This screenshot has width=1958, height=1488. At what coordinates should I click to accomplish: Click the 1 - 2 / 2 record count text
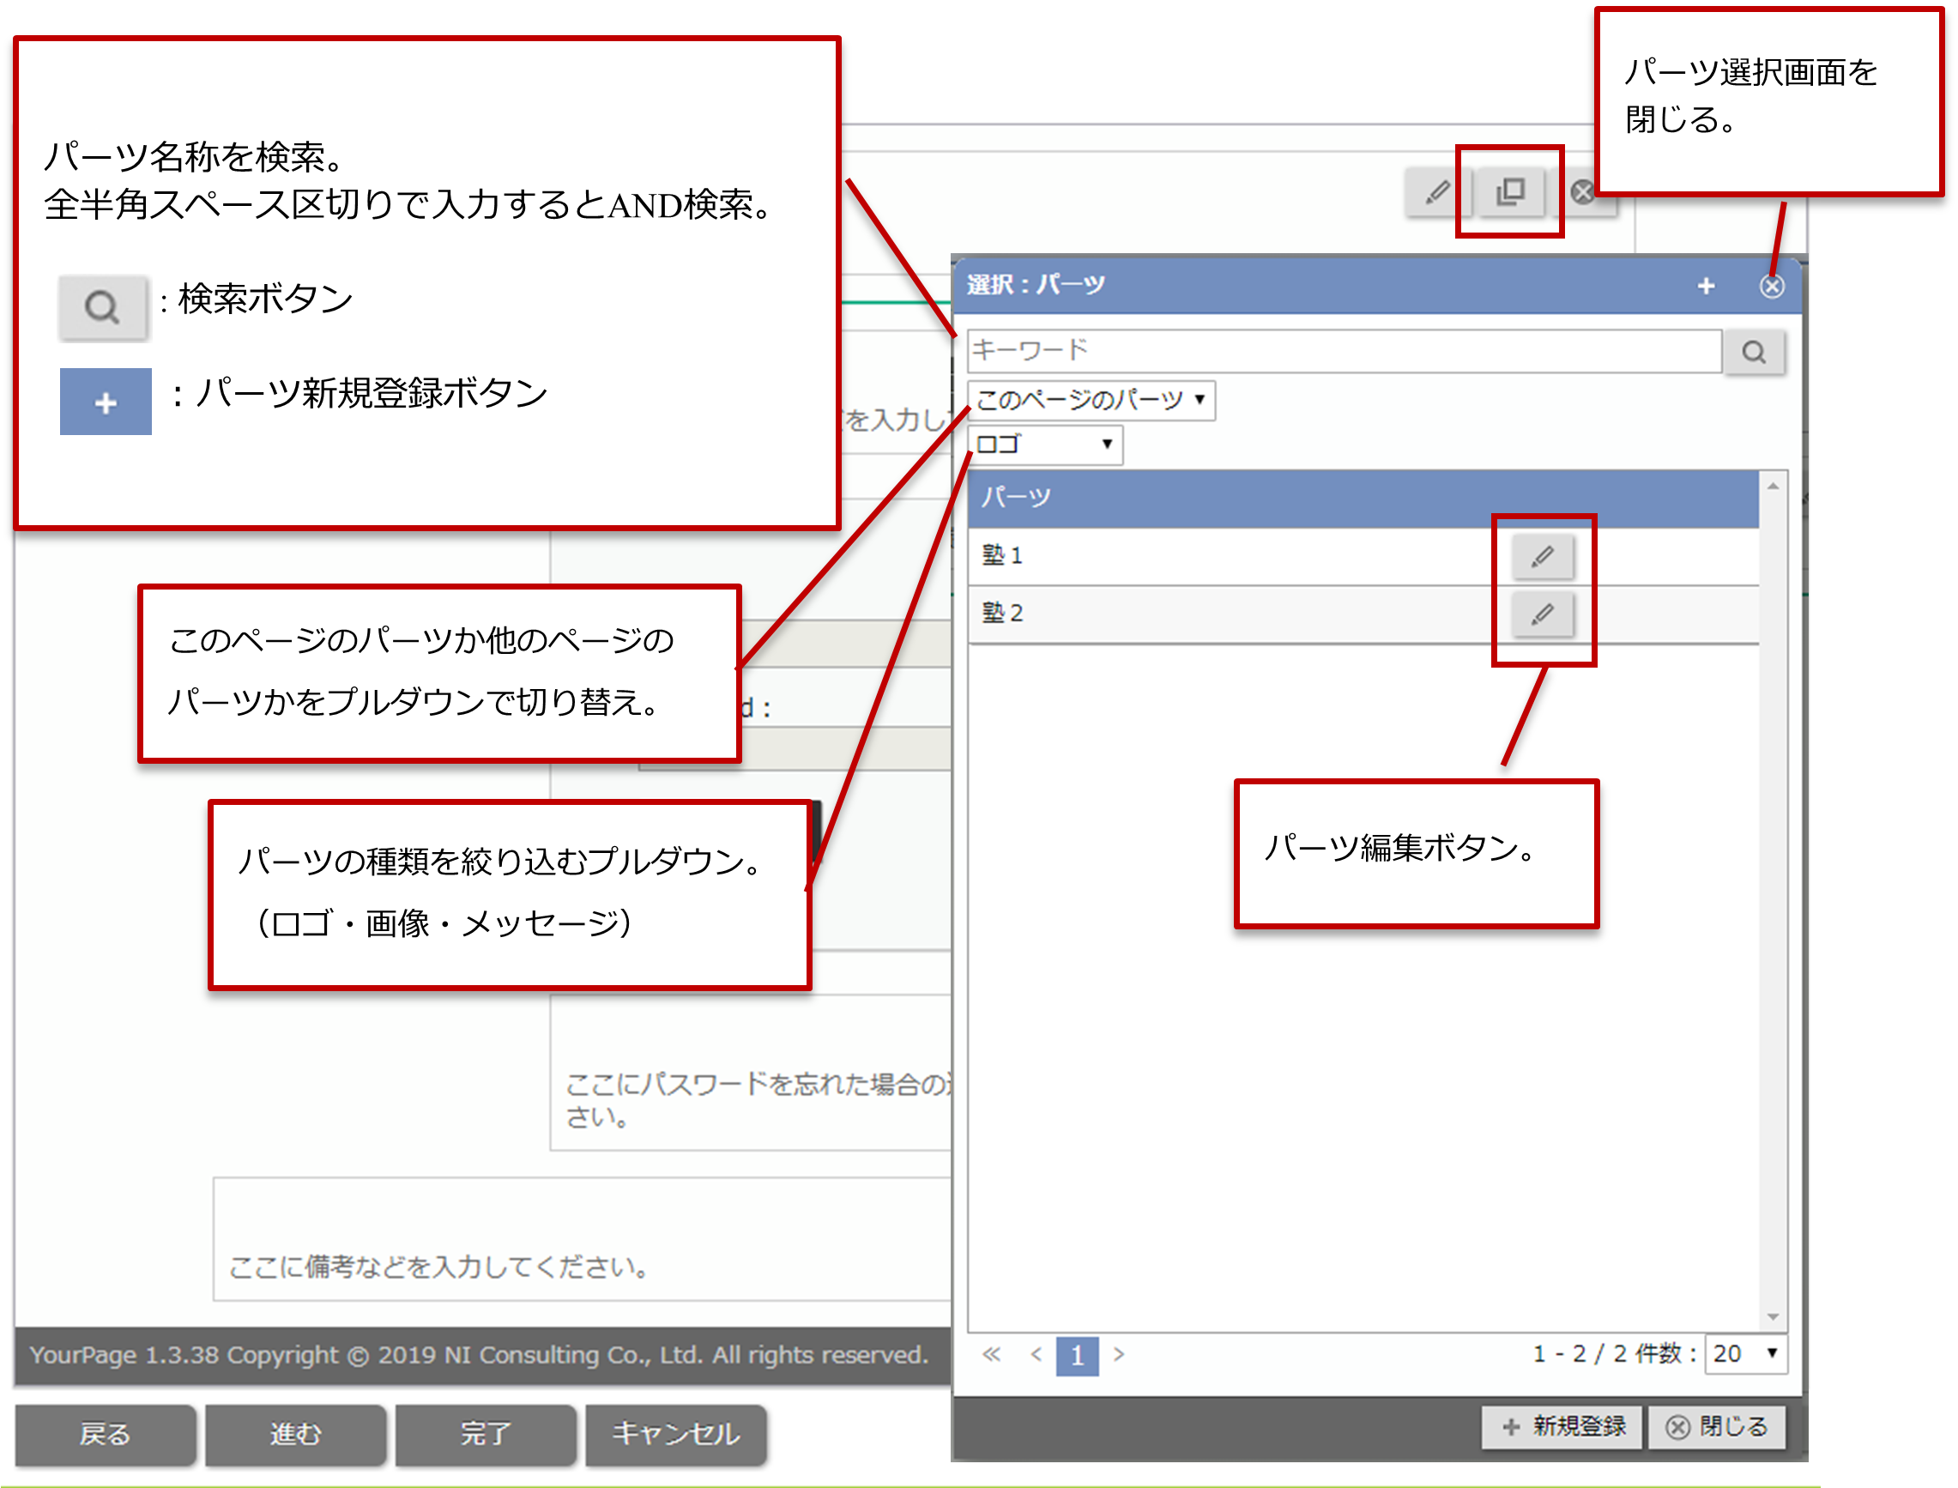(1580, 1354)
